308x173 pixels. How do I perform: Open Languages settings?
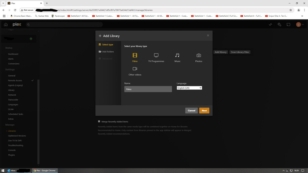(13, 104)
